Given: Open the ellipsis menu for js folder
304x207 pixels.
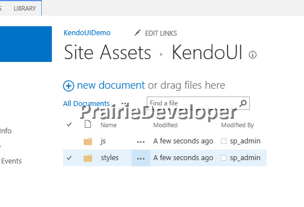Looking at the screenshot, I should 141,142.
